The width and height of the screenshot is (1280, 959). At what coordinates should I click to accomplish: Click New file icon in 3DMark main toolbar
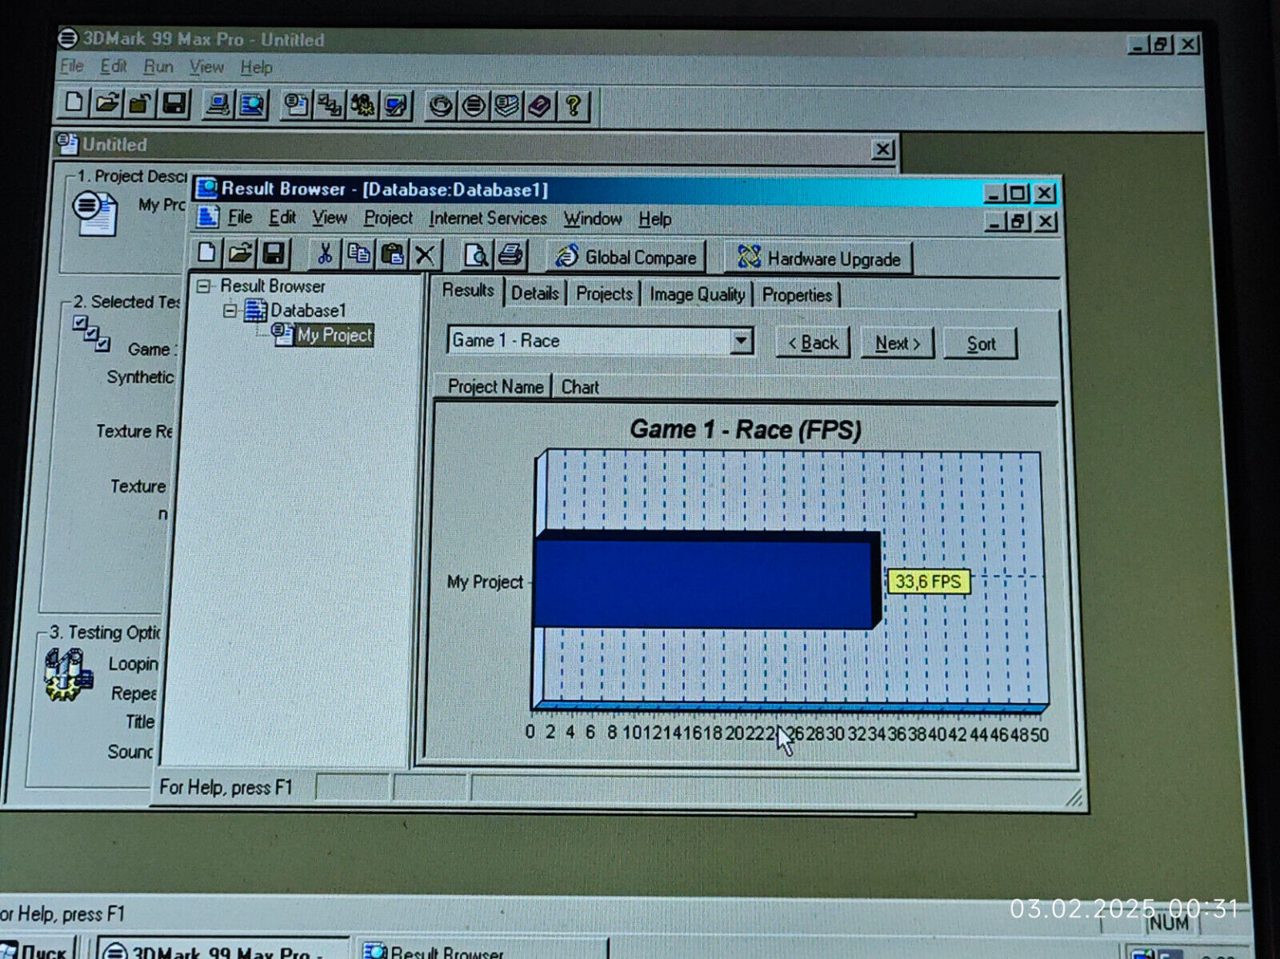coord(74,103)
